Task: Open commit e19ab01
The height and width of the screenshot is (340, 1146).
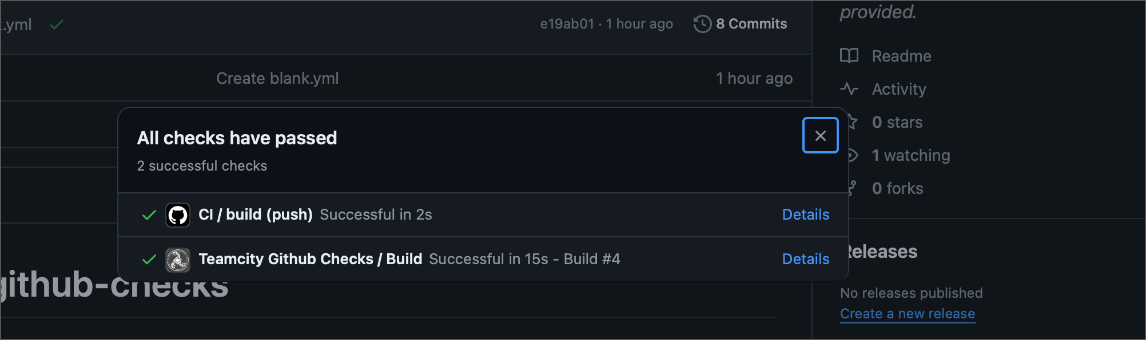Action: click(x=567, y=23)
